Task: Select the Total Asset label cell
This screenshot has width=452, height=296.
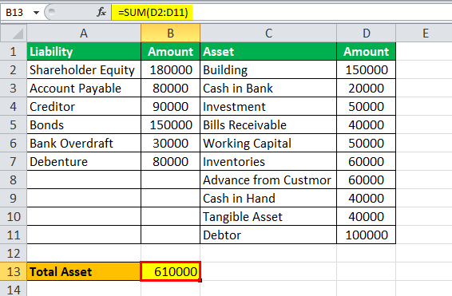Action: coord(84,271)
